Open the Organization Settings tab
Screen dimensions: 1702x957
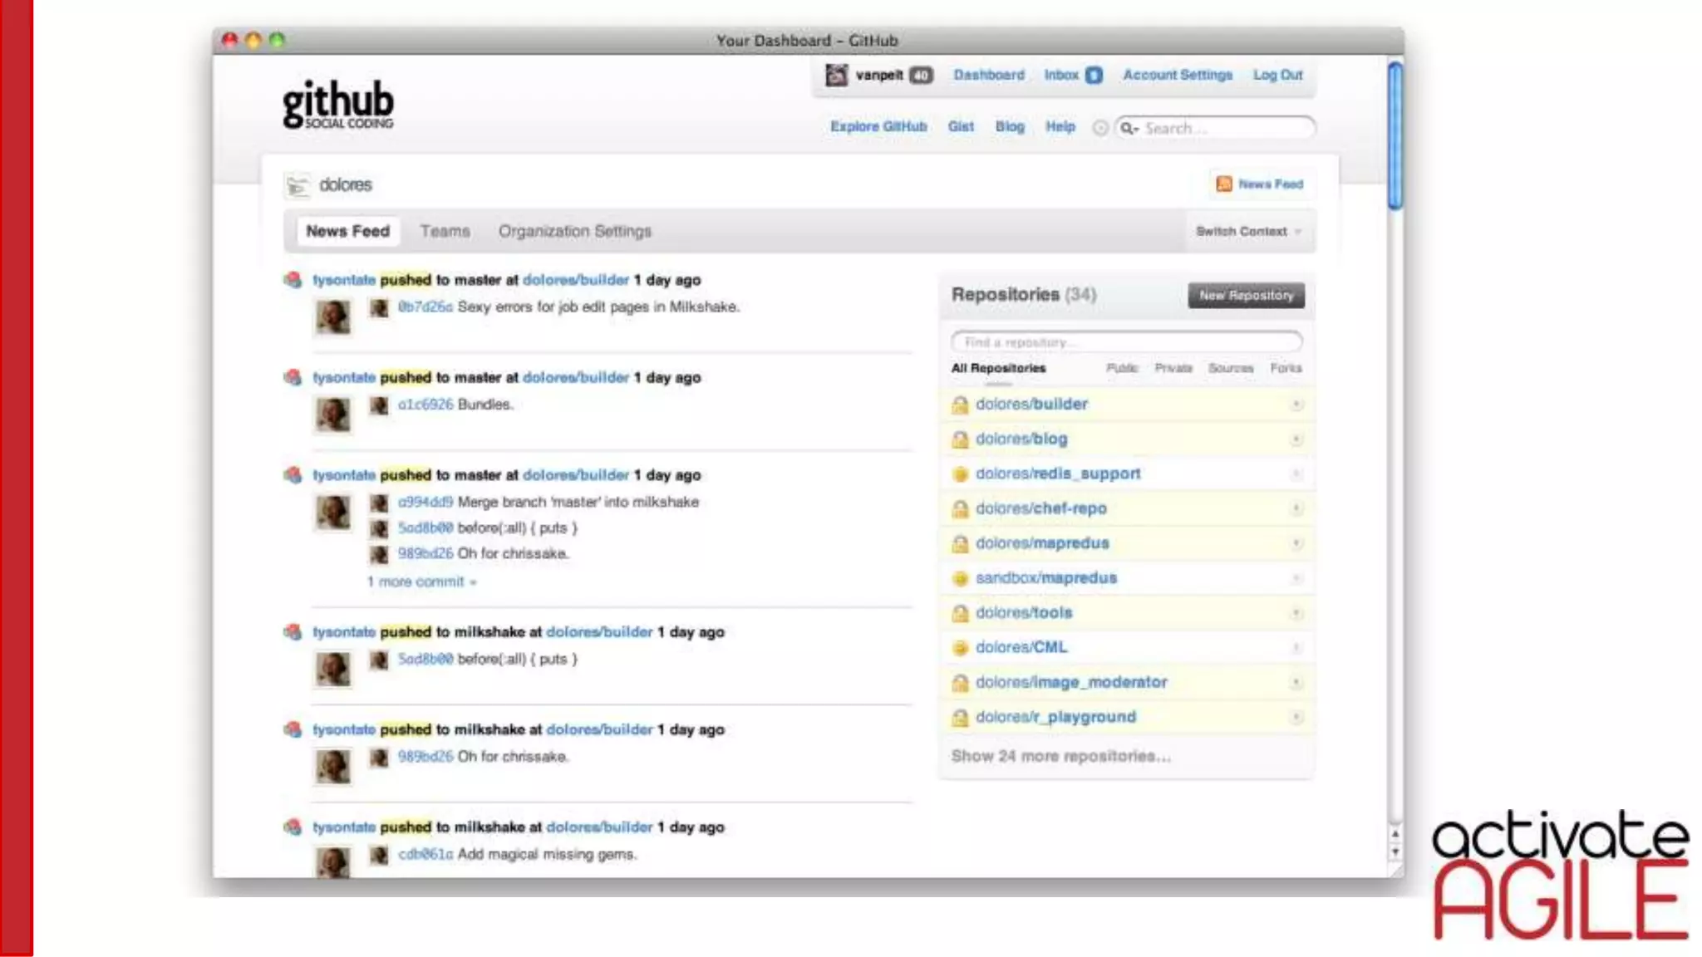tap(574, 231)
